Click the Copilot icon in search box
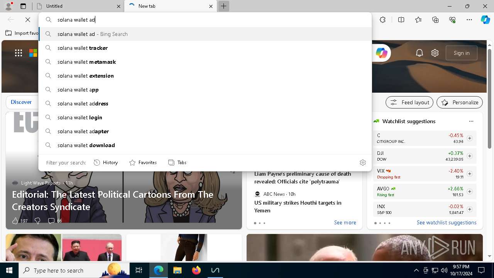This screenshot has width=494, height=278. pyautogui.click(x=381, y=53)
